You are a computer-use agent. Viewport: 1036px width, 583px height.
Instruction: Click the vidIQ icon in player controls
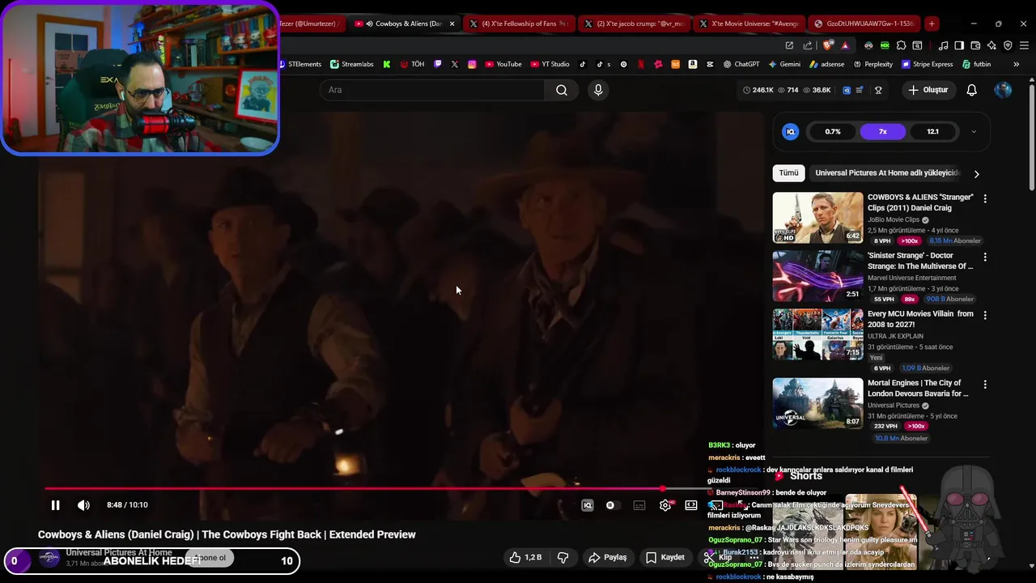click(588, 505)
